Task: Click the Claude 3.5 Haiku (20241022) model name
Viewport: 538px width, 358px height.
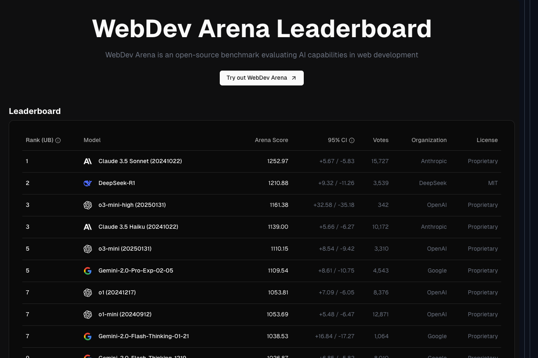Action: pyautogui.click(x=138, y=227)
